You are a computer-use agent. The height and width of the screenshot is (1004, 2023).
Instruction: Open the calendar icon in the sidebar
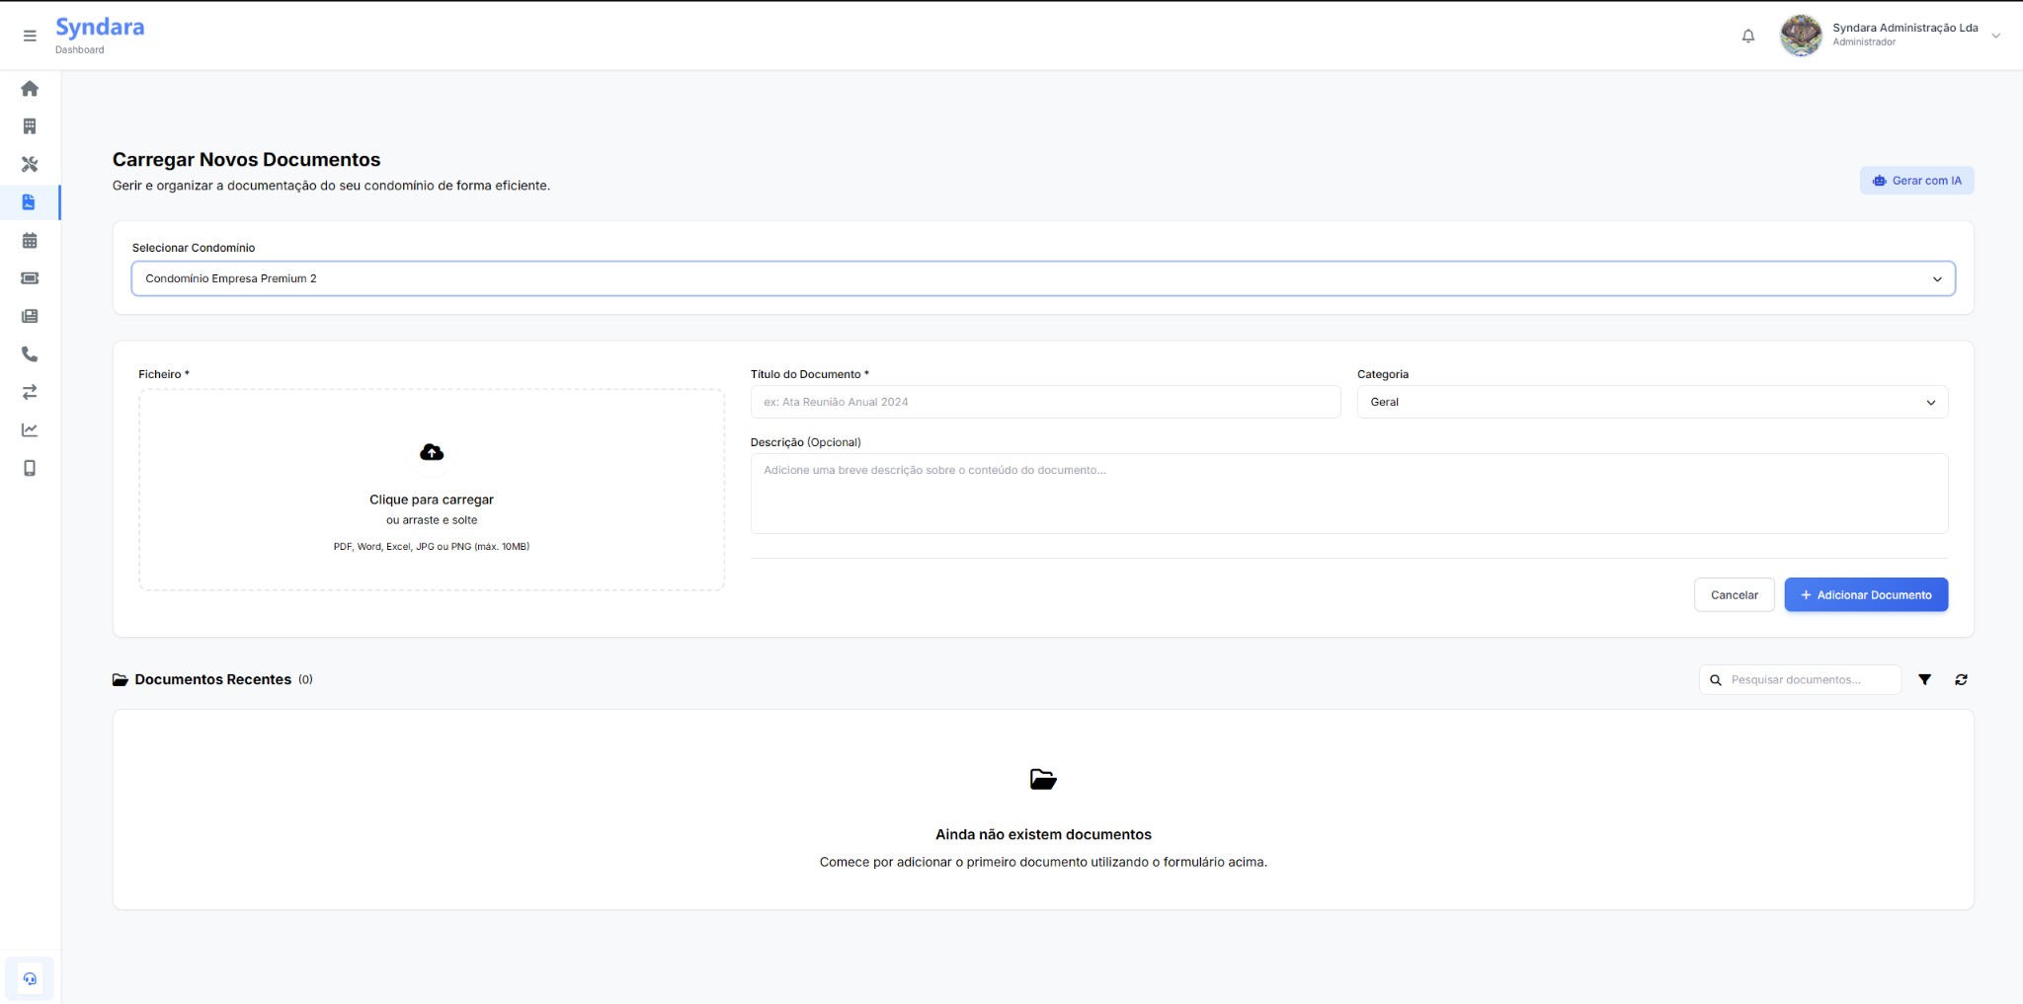coord(30,240)
